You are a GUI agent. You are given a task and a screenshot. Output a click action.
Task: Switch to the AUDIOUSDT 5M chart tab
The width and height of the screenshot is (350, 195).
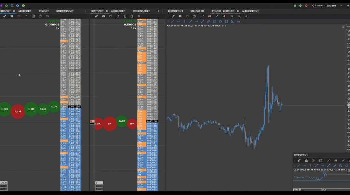250,11
